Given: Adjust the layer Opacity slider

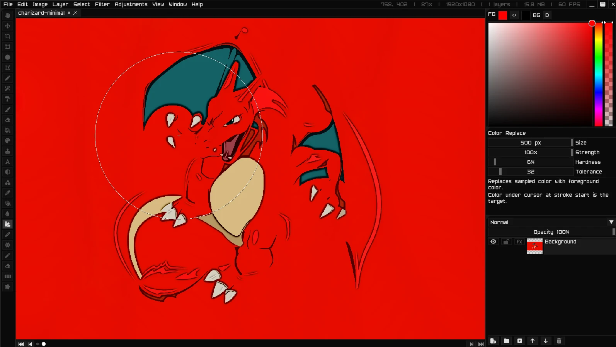Looking at the screenshot, I should 551,232.
